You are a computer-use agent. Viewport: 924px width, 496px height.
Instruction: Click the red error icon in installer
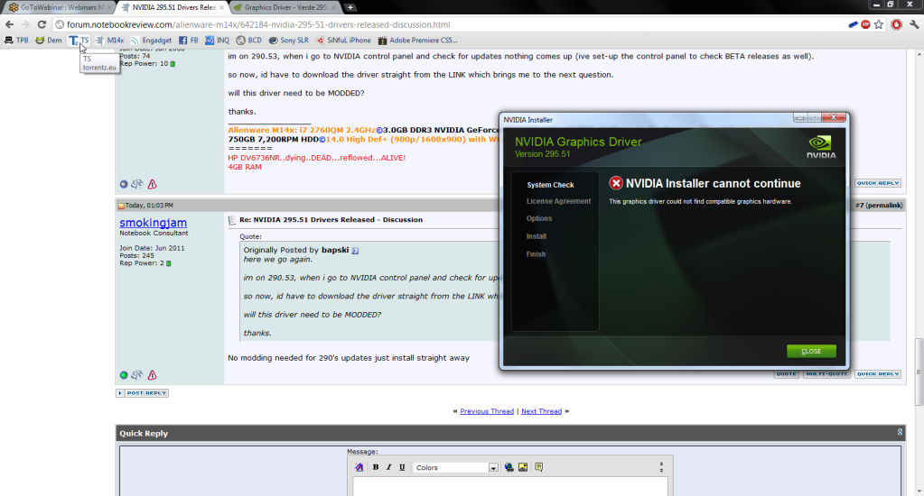pyautogui.click(x=616, y=184)
